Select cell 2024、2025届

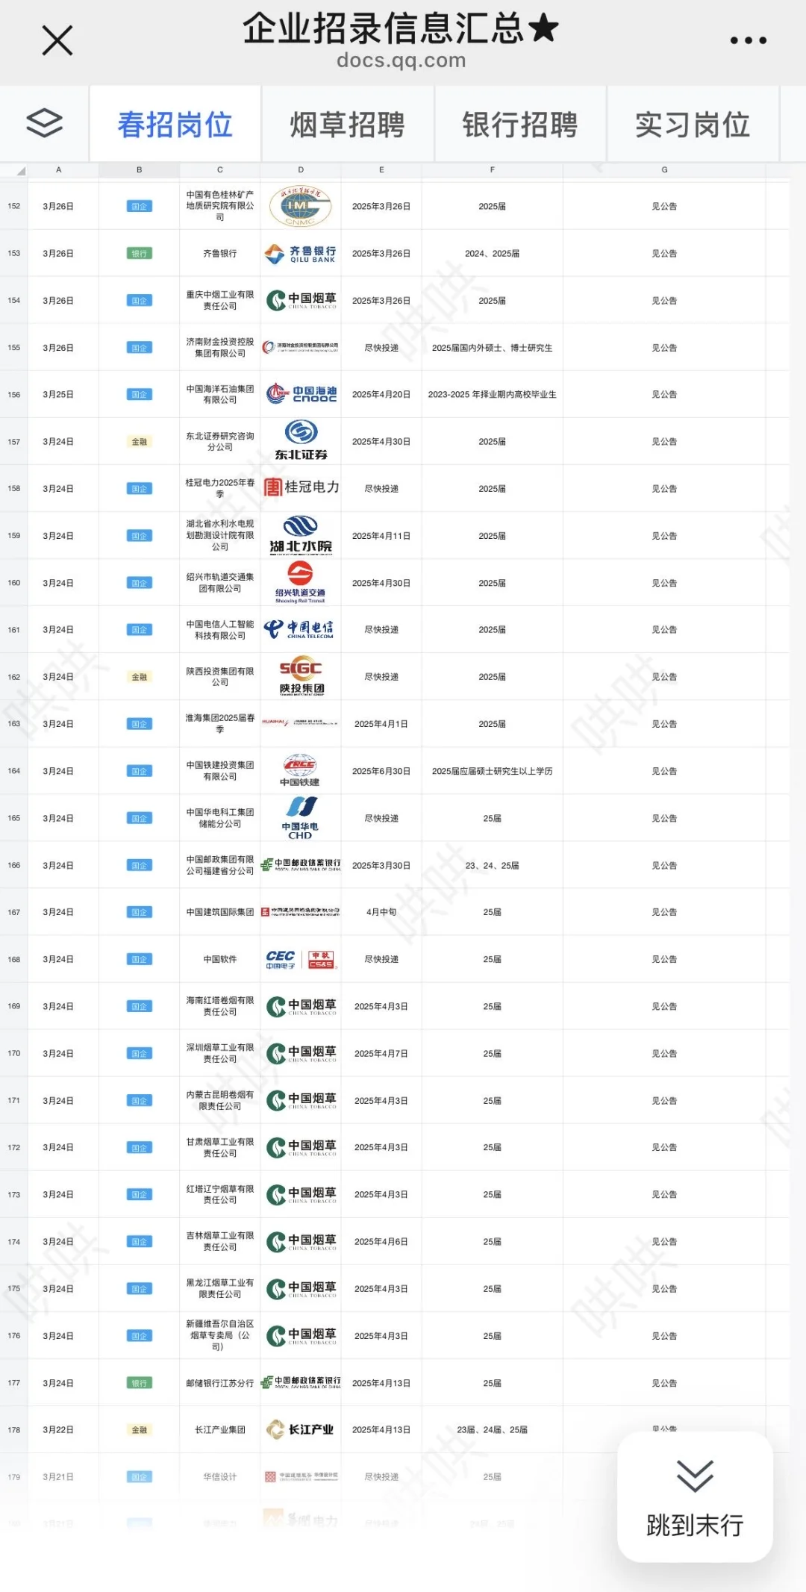point(492,254)
